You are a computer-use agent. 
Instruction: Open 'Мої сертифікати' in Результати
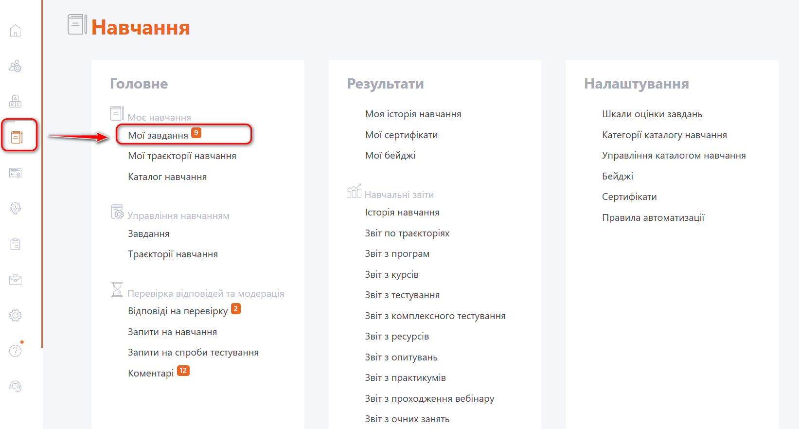tap(401, 135)
